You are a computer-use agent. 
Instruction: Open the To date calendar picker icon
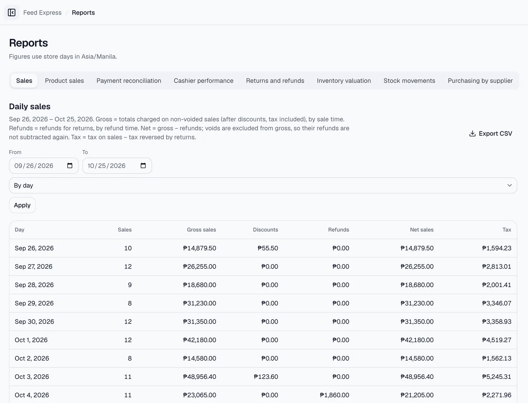click(x=143, y=165)
